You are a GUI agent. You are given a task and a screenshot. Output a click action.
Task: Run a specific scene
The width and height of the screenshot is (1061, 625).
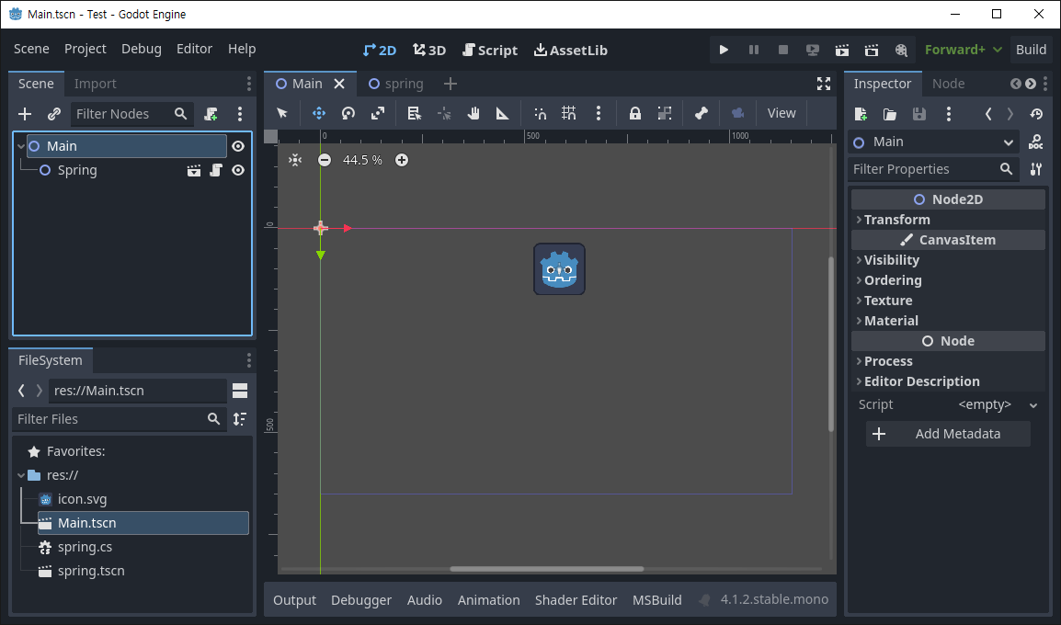[x=872, y=50]
